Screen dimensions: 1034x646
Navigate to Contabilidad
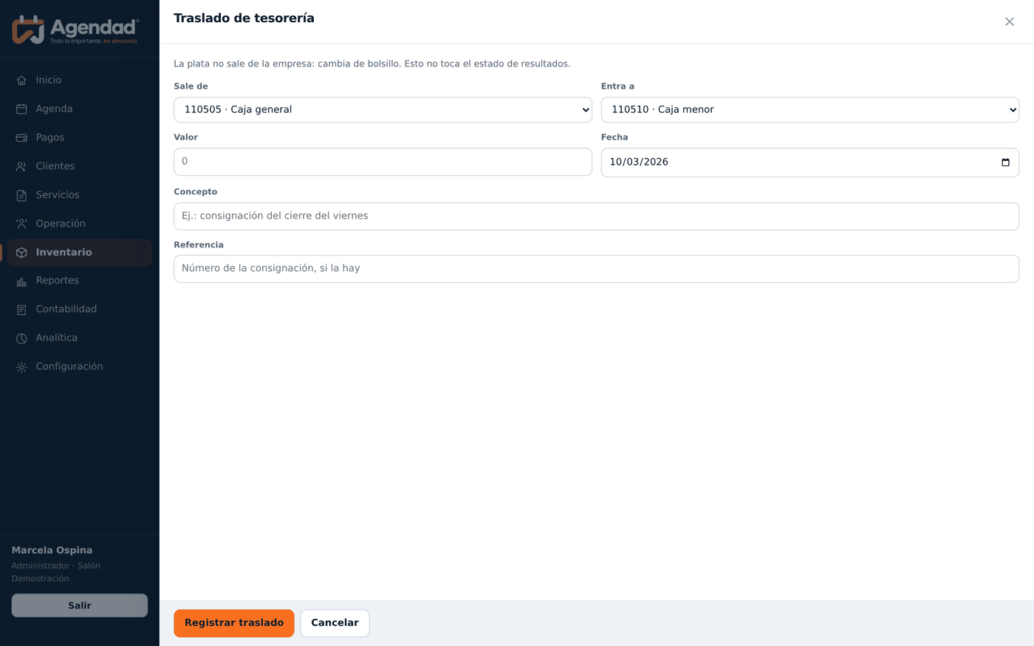[x=80, y=309]
